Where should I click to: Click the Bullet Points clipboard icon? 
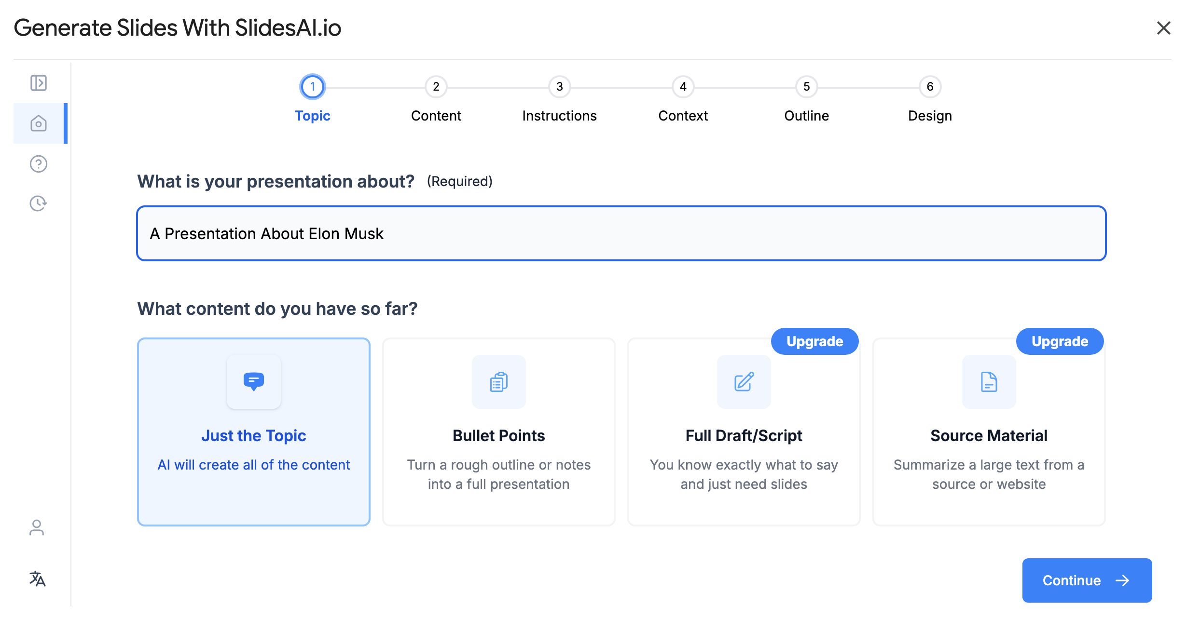click(499, 382)
